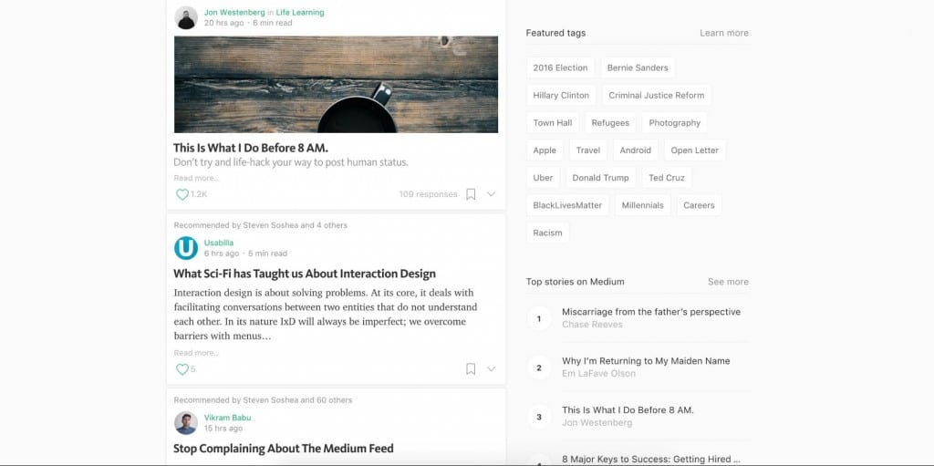934x466 pixels.
Task: Click "Recommended by Steven Soshea and 4 others"
Action: (x=260, y=225)
